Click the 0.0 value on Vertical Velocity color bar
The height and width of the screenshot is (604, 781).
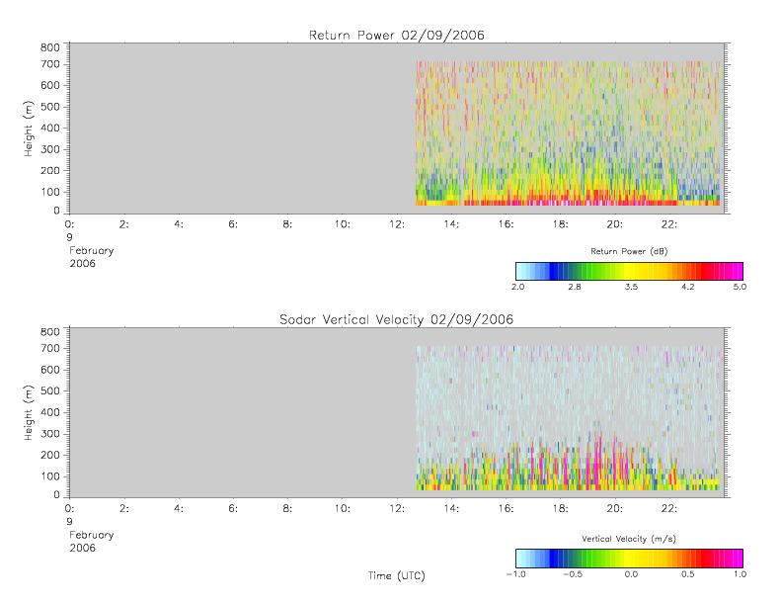pos(631,574)
